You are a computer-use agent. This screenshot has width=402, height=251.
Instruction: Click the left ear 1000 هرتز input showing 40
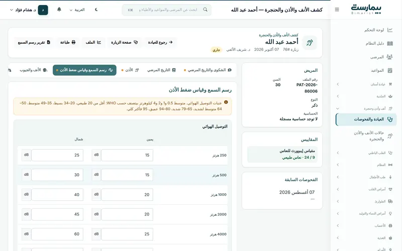(x=57, y=195)
